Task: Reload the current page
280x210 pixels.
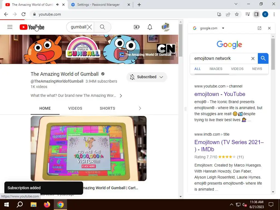Action: click(24, 14)
